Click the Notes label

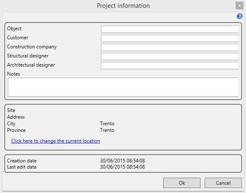pyautogui.click(x=14, y=74)
